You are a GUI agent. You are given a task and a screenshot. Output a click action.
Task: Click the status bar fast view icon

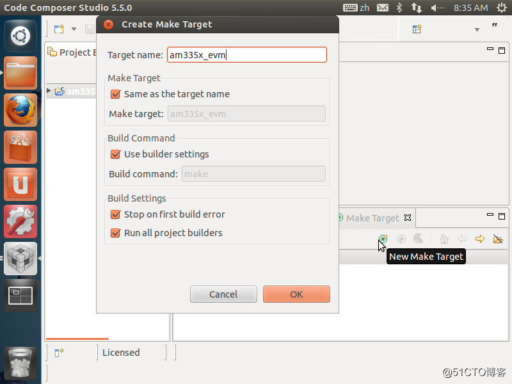(x=59, y=353)
